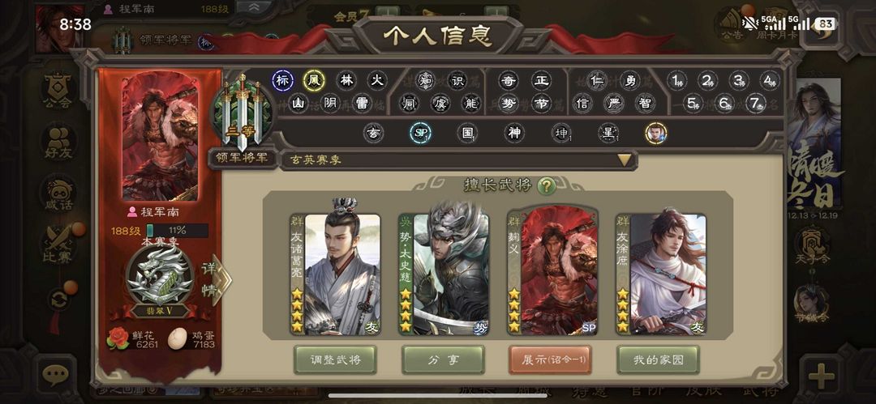Expand 详情 rank details arrow
876x404 pixels.
217,280
